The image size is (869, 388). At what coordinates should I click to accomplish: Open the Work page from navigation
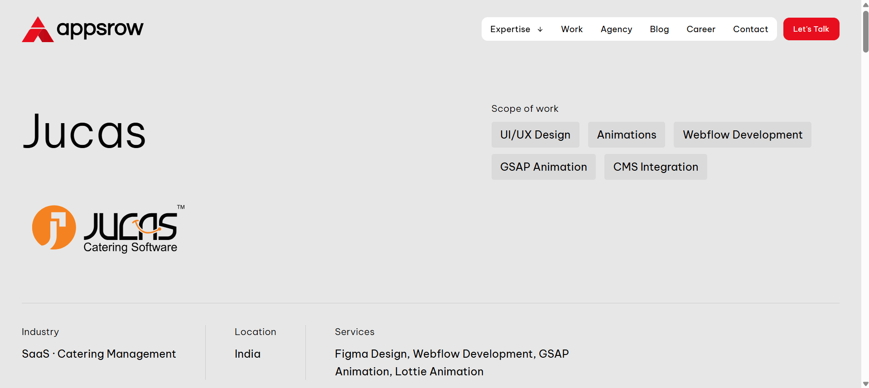[x=572, y=29]
